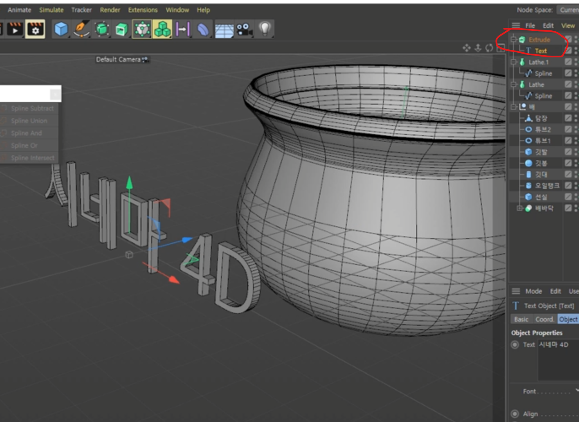Click the blue T icon of the Text object
The image size is (579, 422).
click(x=528, y=51)
